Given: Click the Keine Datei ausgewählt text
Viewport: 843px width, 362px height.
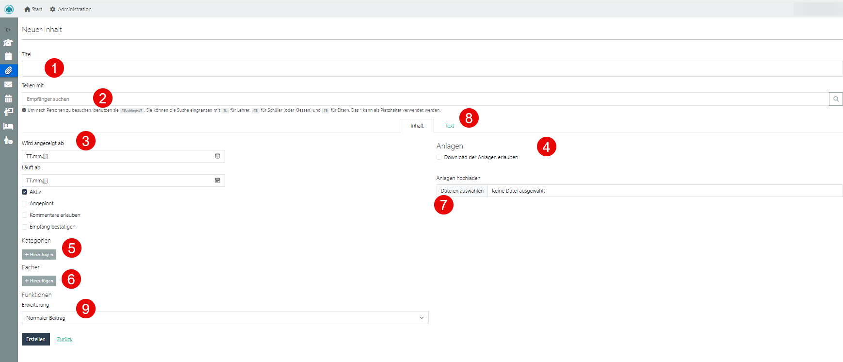Looking at the screenshot, I should pyautogui.click(x=519, y=191).
